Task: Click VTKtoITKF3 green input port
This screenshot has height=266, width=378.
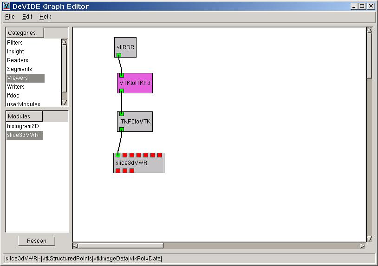Action: [x=122, y=75]
